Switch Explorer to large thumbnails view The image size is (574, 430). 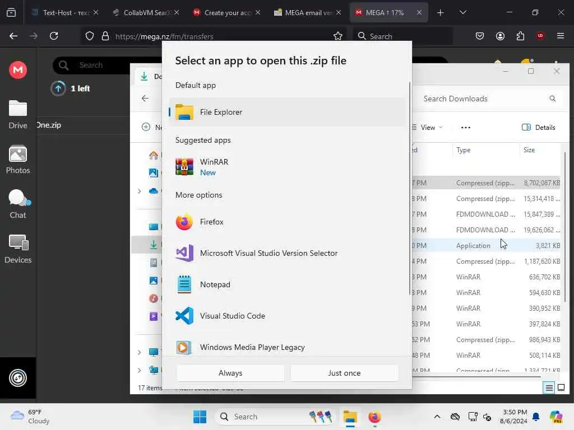coord(561,387)
